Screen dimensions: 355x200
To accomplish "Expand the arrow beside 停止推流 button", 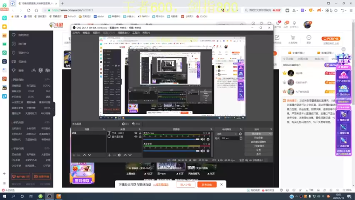I will click(270, 134).
